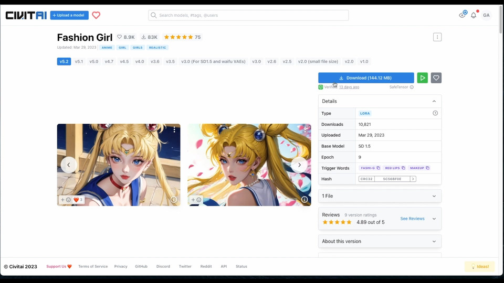This screenshot has width=504, height=283.
Task: Copy the FASHI-G trigger word
Action: click(379, 168)
